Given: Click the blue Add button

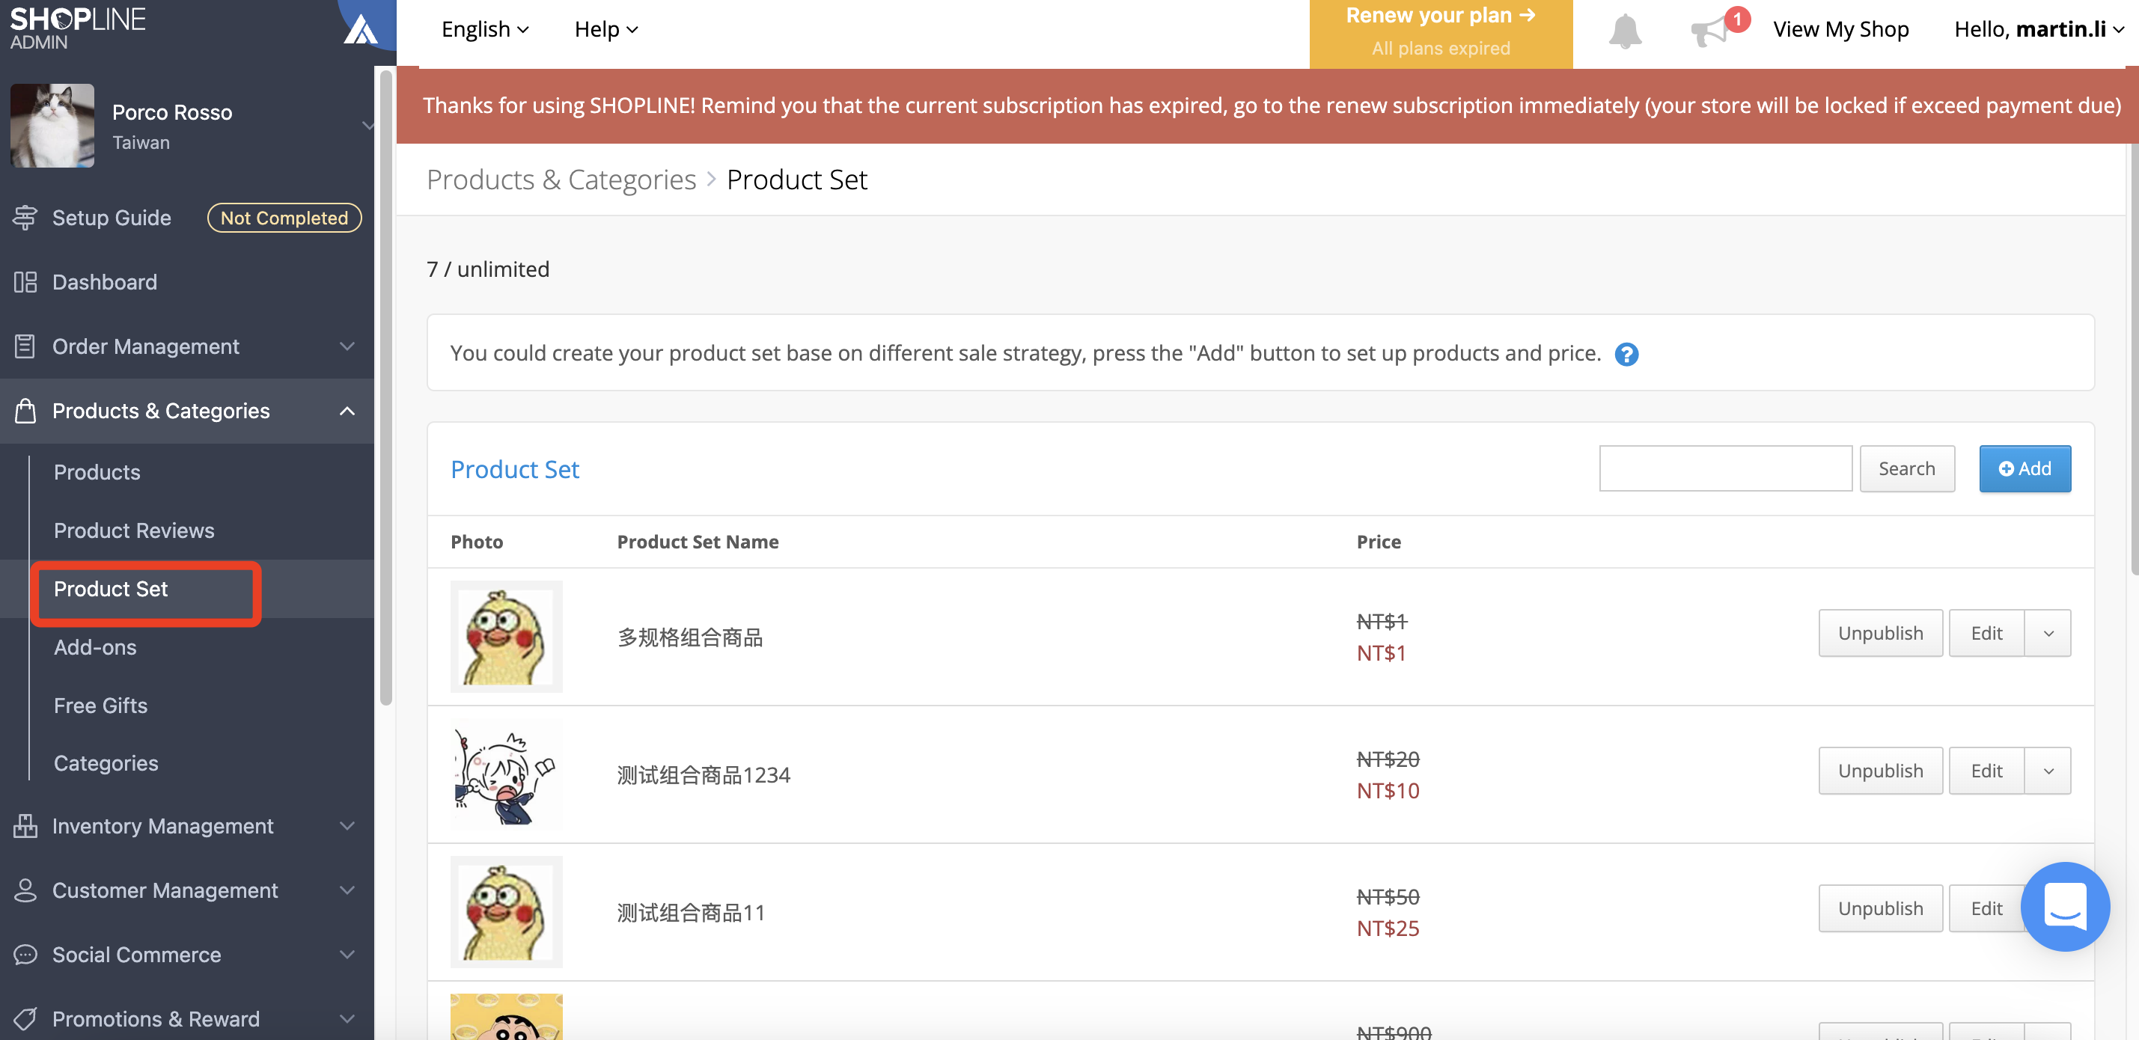Looking at the screenshot, I should 2024,469.
